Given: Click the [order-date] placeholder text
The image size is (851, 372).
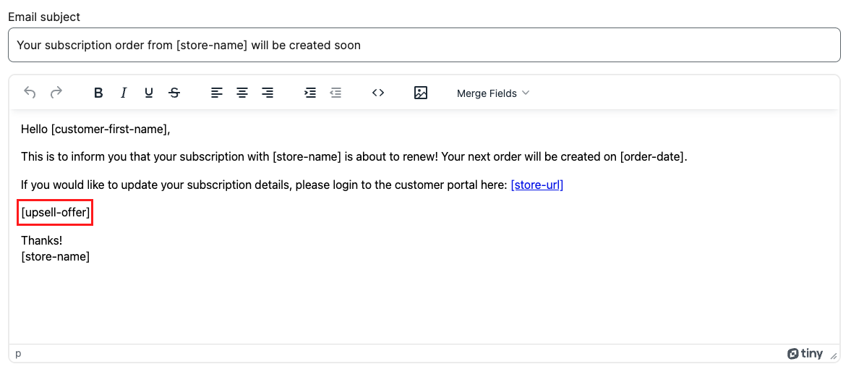Looking at the screenshot, I should [653, 157].
